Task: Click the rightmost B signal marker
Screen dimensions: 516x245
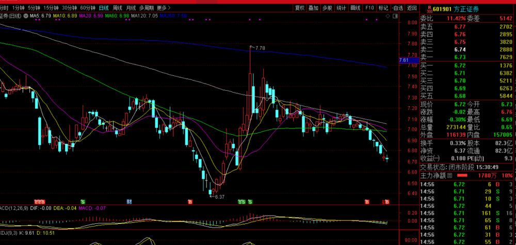Action: point(388,202)
